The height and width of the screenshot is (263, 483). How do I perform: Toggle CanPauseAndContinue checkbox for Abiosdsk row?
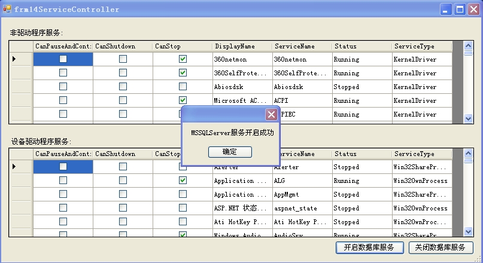63,87
